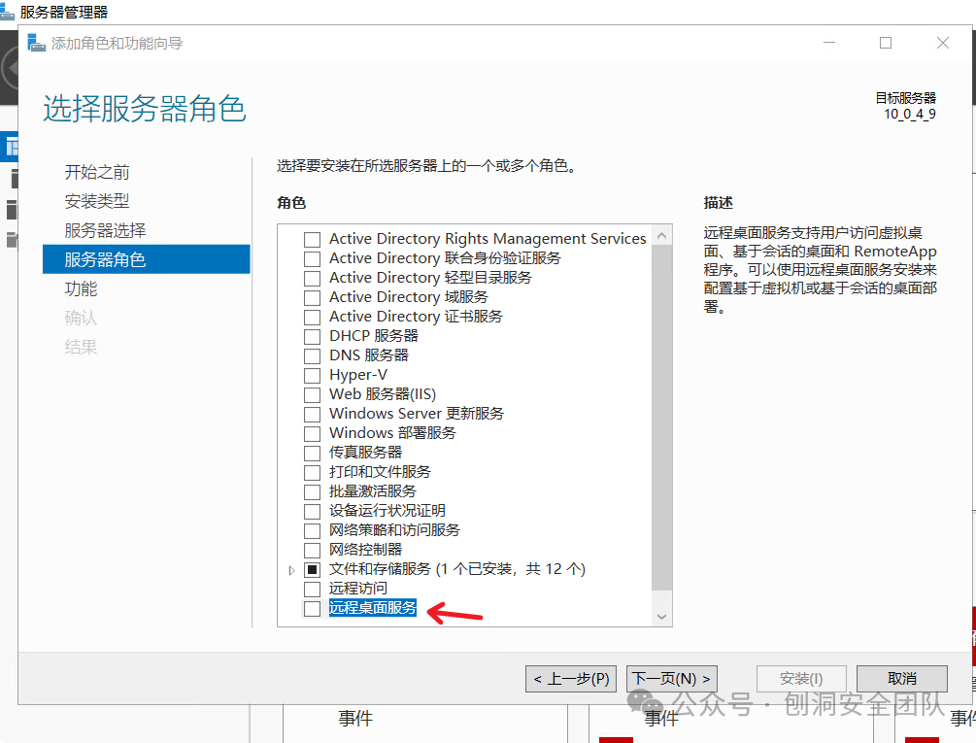Select the 远程桌面服务 role label
This screenshot has height=743, width=976.
[x=372, y=607]
